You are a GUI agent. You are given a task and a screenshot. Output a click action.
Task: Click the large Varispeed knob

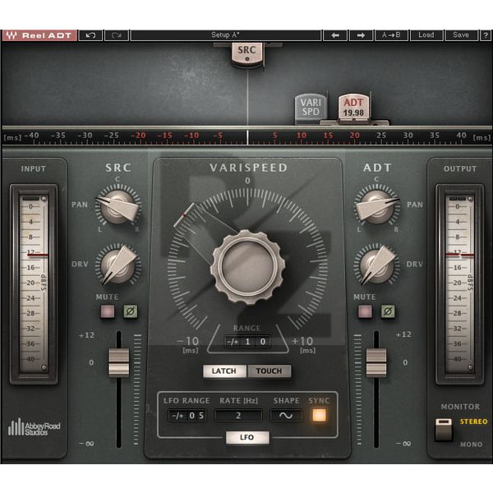248,267
